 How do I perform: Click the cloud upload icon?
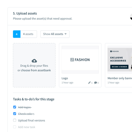click(x=34, y=61)
